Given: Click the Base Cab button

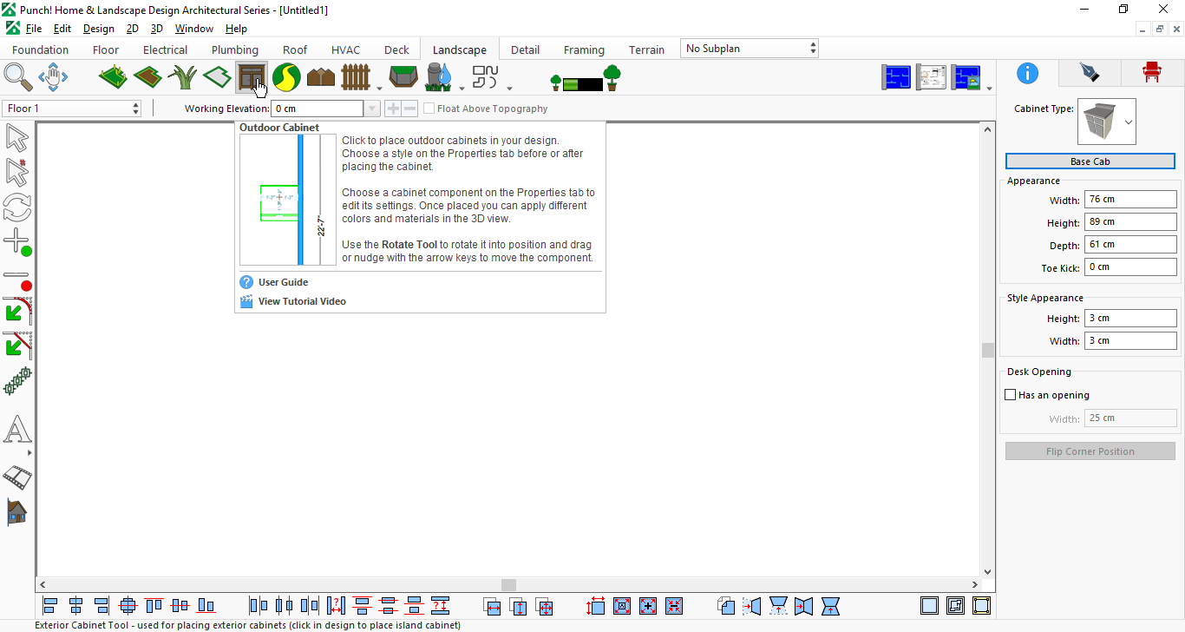Looking at the screenshot, I should pyautogui.click(x=1090, y=161).
